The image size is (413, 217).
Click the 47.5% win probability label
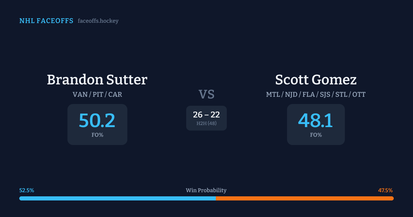pyautogui.click(x=385, y=190)
